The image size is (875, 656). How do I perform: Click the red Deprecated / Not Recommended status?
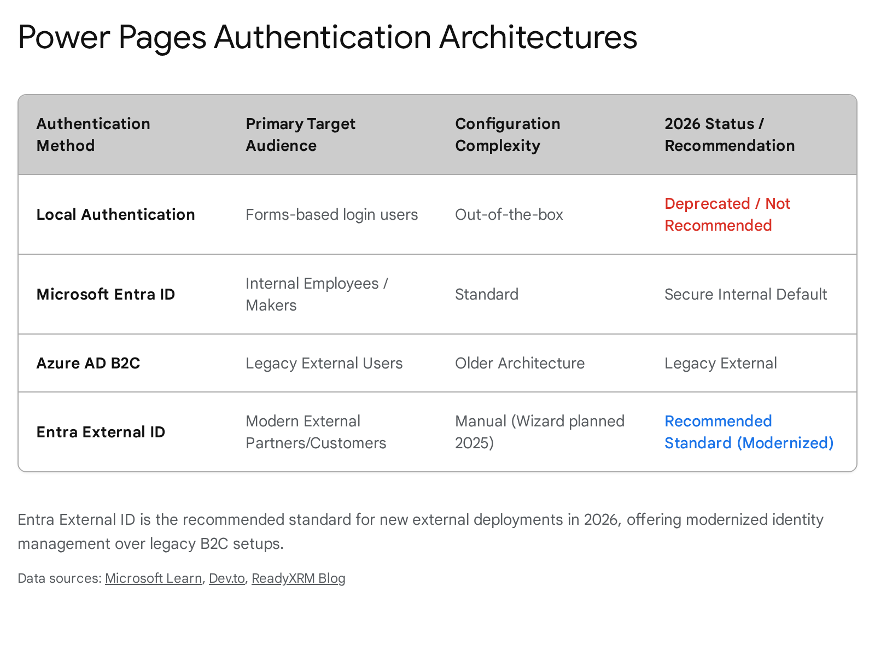[x=727, y=214]
